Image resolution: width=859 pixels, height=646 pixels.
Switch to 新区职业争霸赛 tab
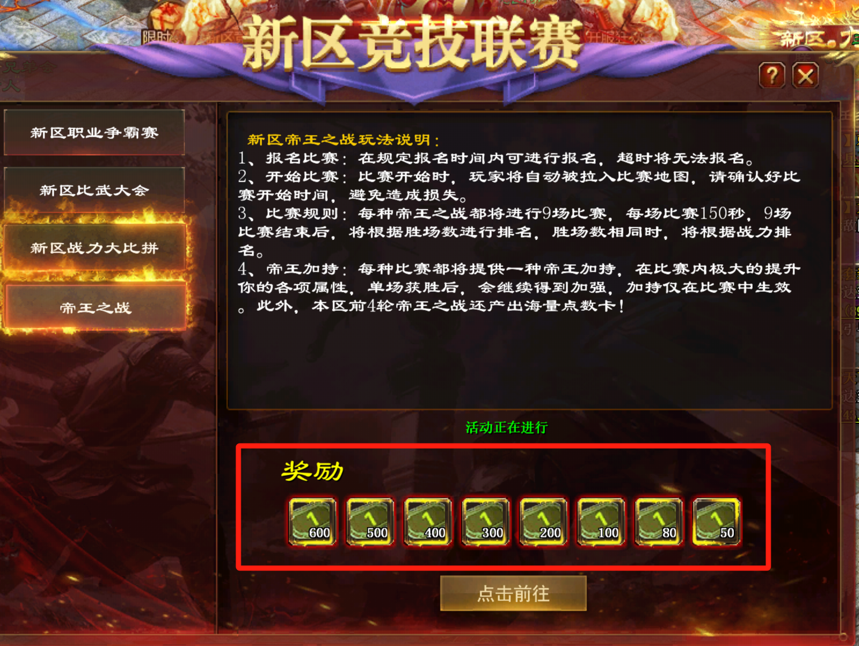95,133
